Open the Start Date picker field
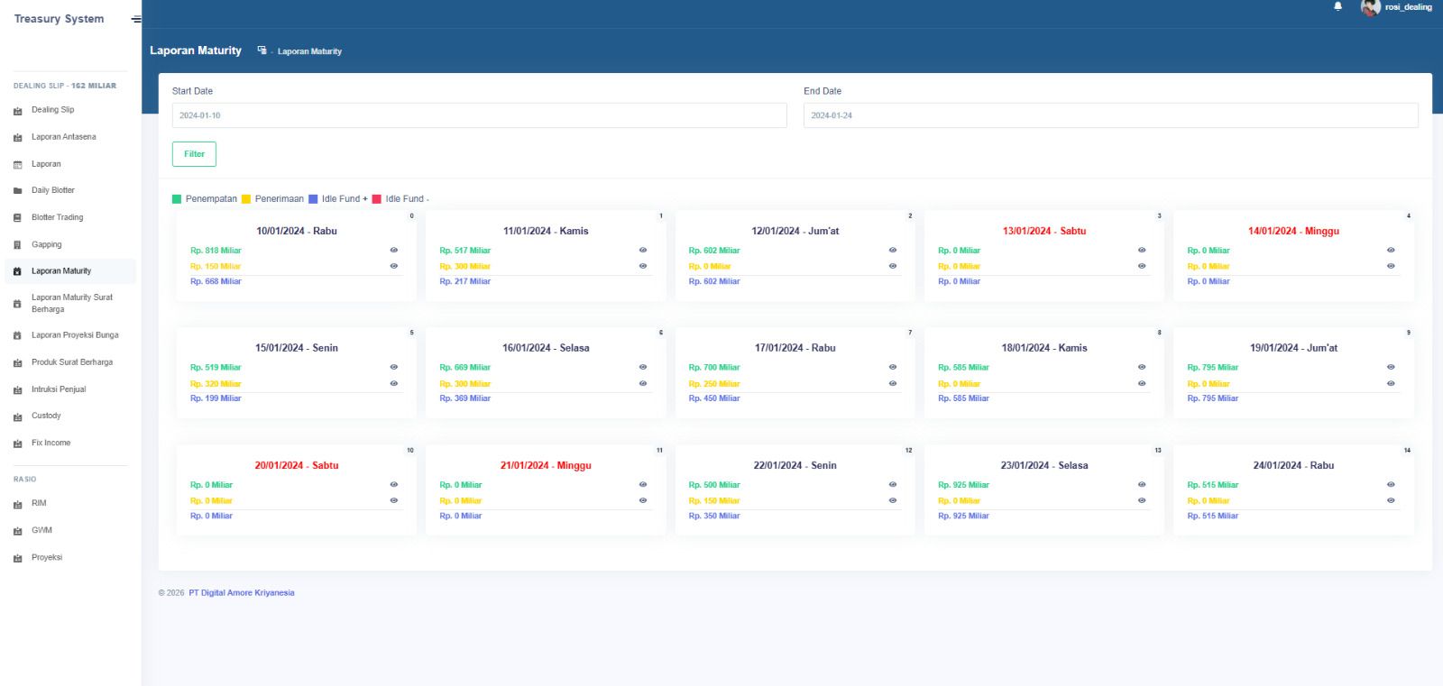 point(479,115)
